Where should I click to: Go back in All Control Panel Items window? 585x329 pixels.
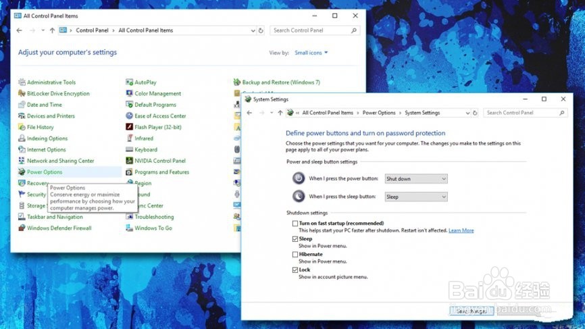click(x=20, y=30)
